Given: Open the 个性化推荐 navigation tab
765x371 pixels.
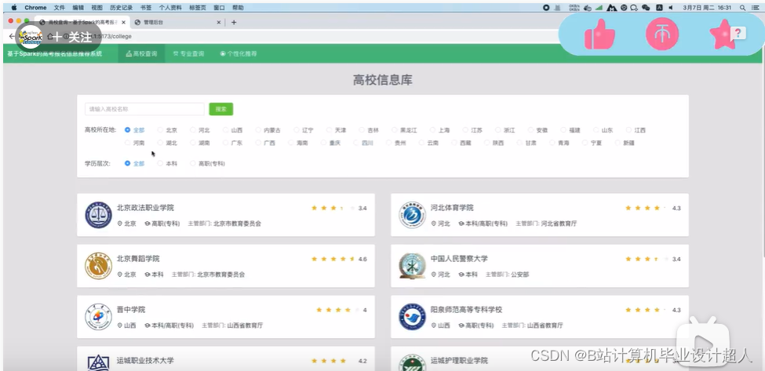Looking at the screenshot, I should coord(238,53).
